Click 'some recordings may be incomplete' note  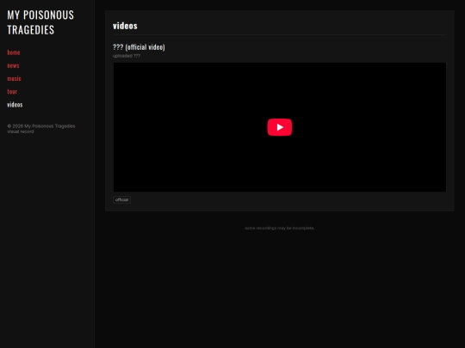(279, 229)
